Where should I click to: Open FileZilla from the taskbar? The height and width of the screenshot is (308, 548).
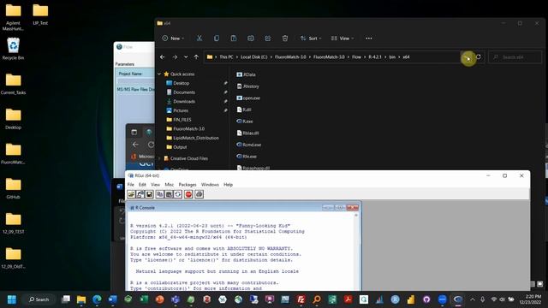pyautogui.click(x=301, y=299)
